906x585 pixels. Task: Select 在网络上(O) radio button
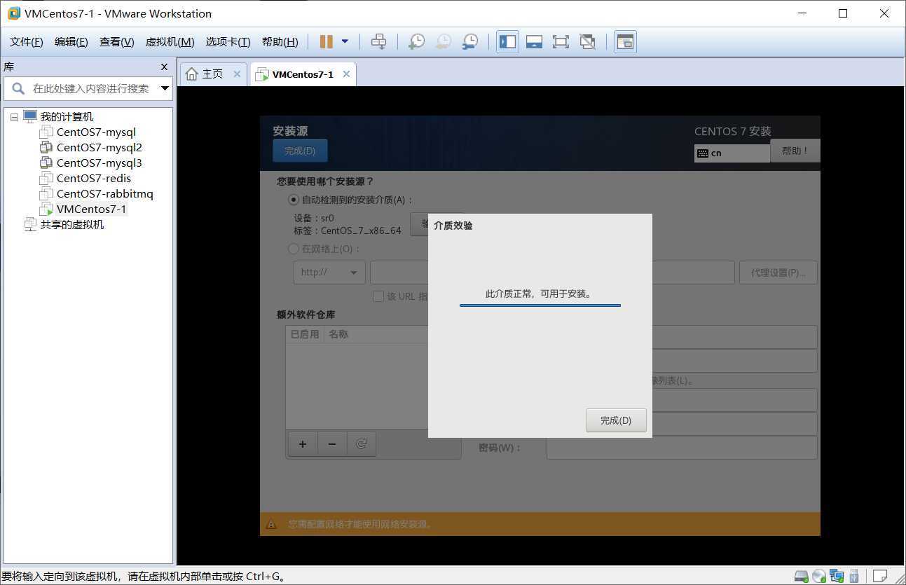pos(294,249)
